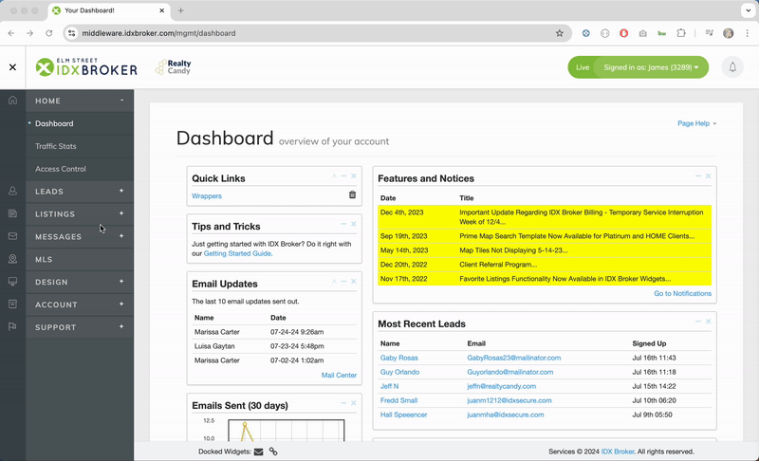Open Chrome three-dot menu
The image size is (759, 461).
coord(748,33)
